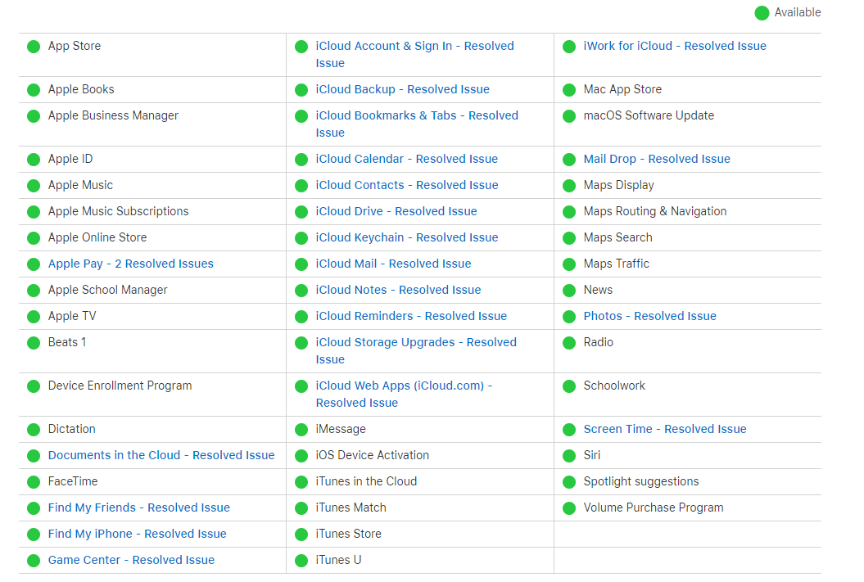The width and height of the screenshot is (864, 582).
Task: View iCloud Mail resolved issue
Action: coord(393,264)
